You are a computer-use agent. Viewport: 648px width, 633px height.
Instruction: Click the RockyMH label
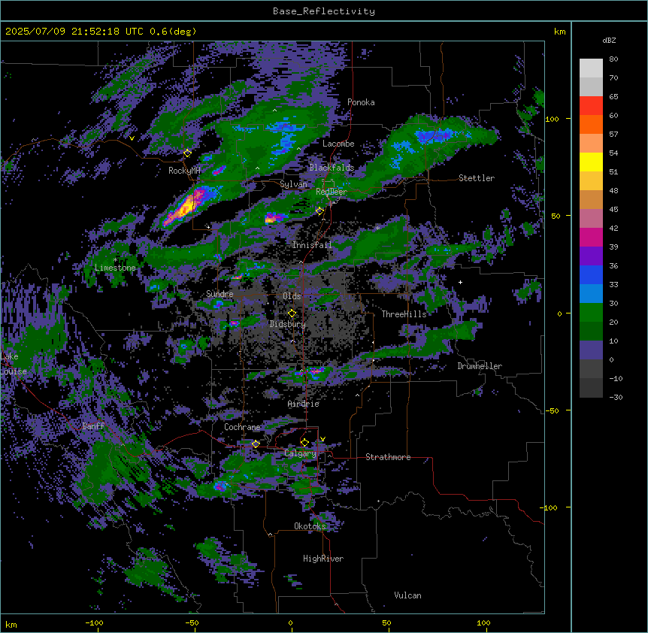[184, 171]
